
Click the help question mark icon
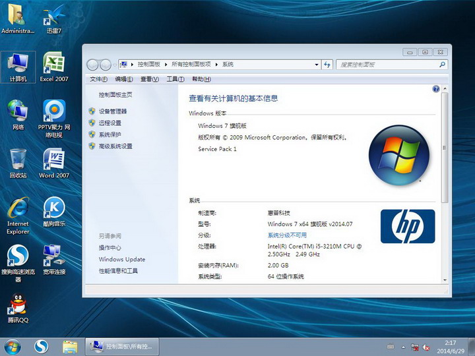[436, 89]
